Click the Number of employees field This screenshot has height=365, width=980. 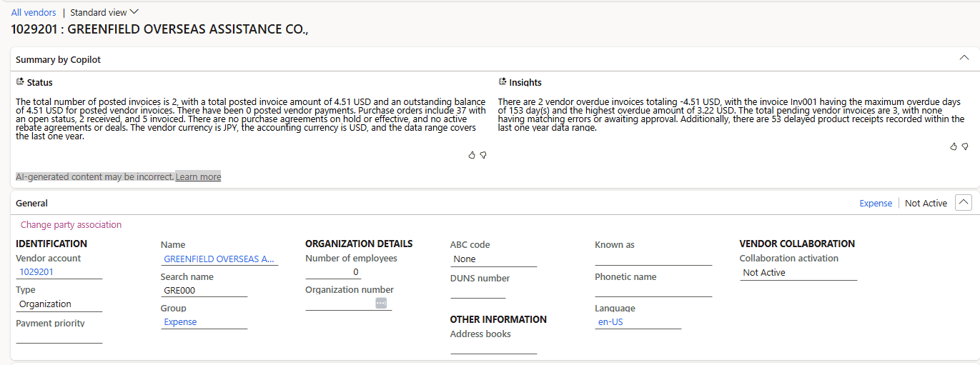tap(333, 272)
